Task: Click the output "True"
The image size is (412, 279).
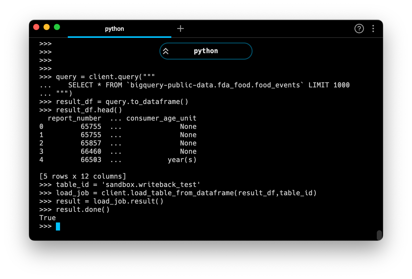Action: click(48, 218)
